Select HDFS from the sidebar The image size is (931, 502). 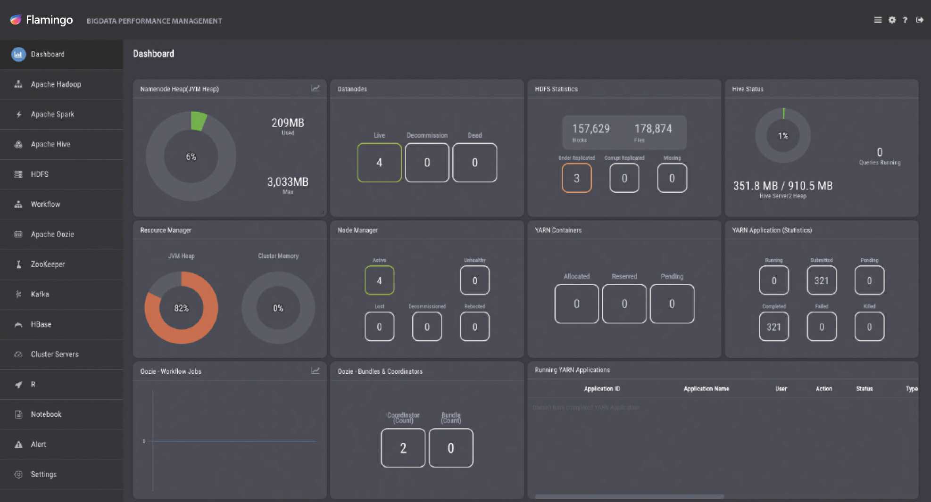(x=40, y=174)
